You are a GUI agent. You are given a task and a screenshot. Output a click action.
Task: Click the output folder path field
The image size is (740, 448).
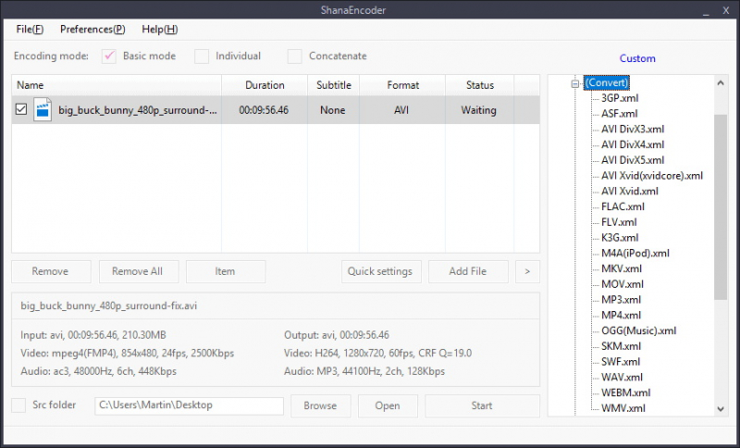point(189,405)
